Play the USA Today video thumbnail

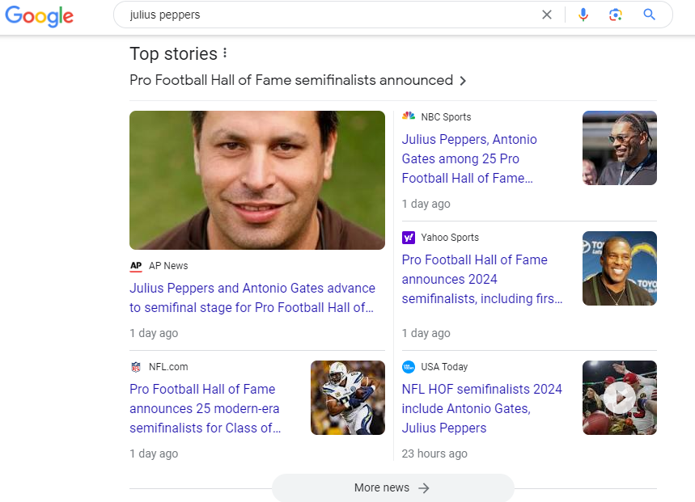point(620,398)
